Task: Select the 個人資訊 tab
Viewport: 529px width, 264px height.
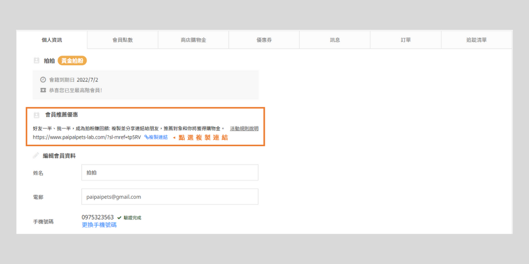Action: [x=52, y=40]
